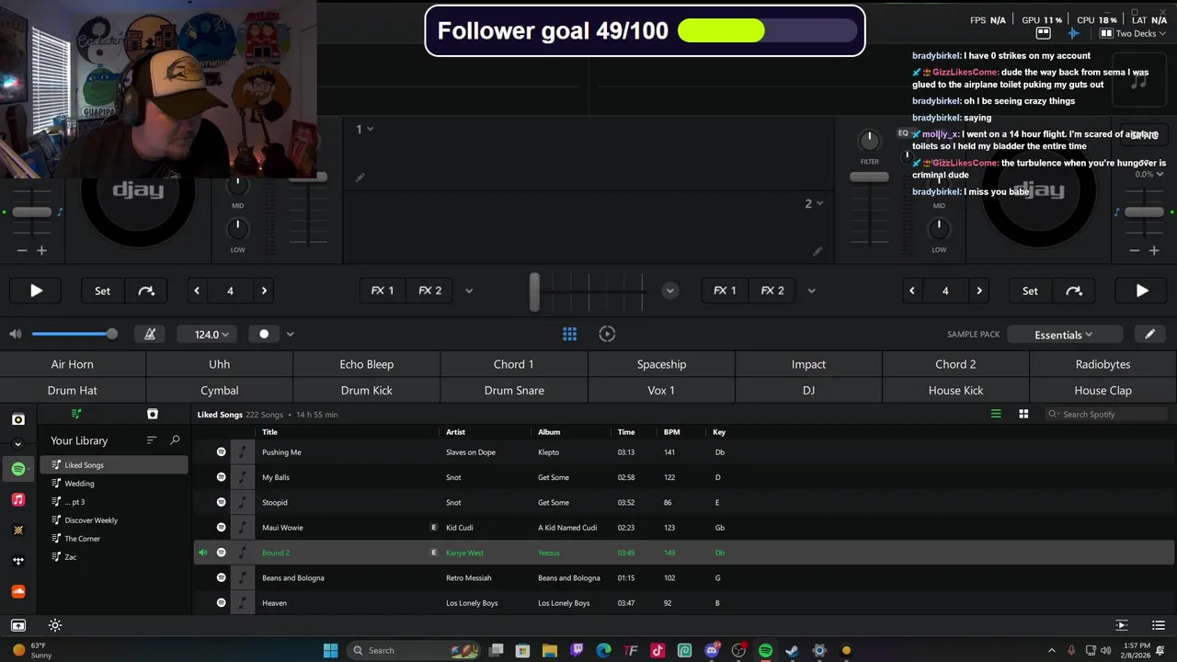Toggle the metronome icon
Image resolution: width=1177 pixels, height=662 pixels.
click(150, 334)
